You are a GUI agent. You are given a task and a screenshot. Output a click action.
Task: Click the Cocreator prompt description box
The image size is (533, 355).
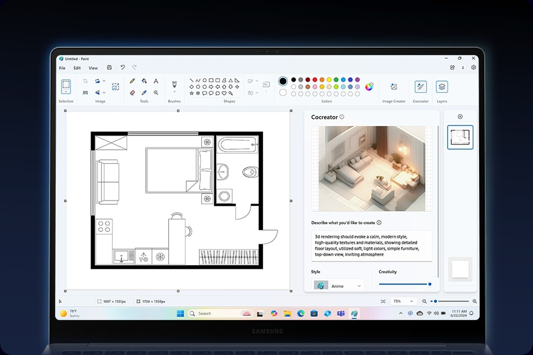[x=372, y=246]
